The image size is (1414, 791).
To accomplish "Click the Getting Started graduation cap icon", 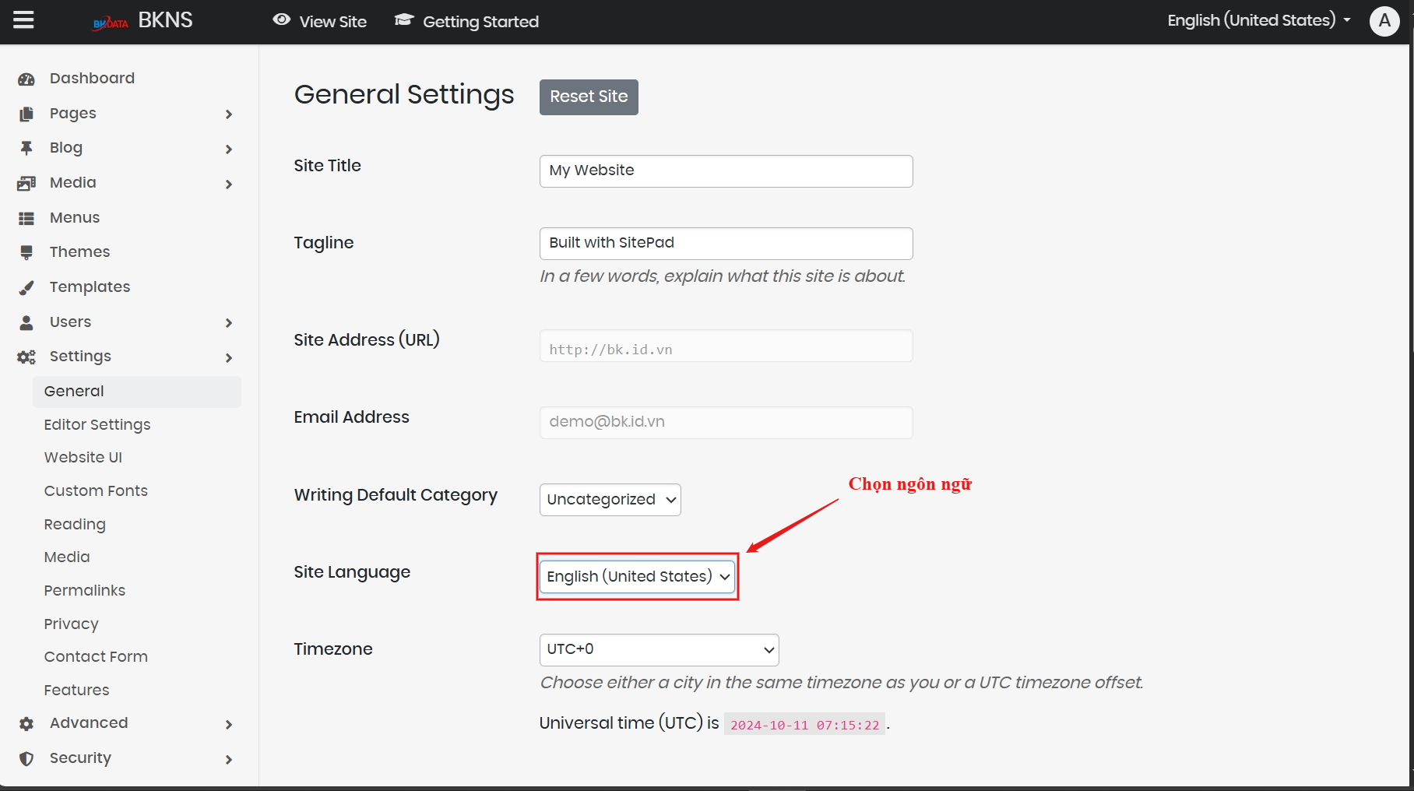I will coord(403,20).
